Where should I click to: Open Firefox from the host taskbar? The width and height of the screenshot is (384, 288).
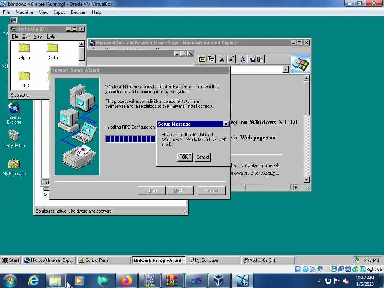(126, 280)
